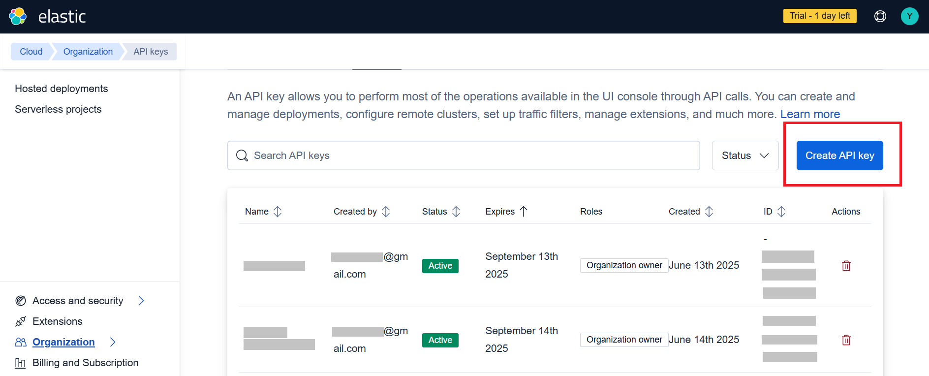Open the user avatar Y menu
The image size is (929, 376).
click(909, 16)
